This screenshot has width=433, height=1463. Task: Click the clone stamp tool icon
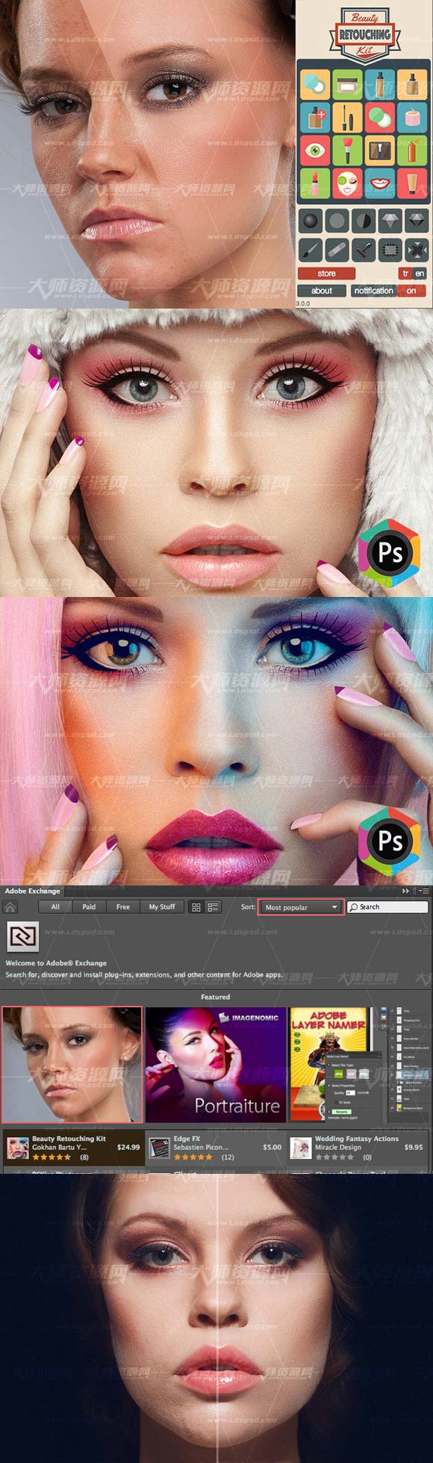364,249
